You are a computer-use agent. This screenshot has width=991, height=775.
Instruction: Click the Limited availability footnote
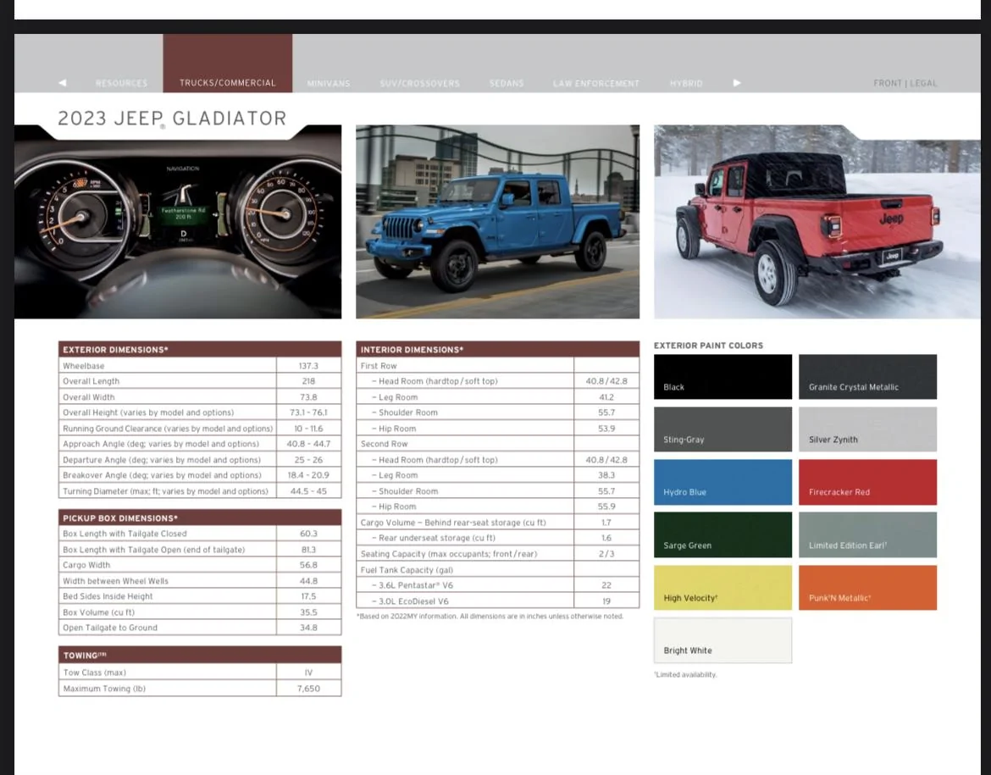pos(685,675)
